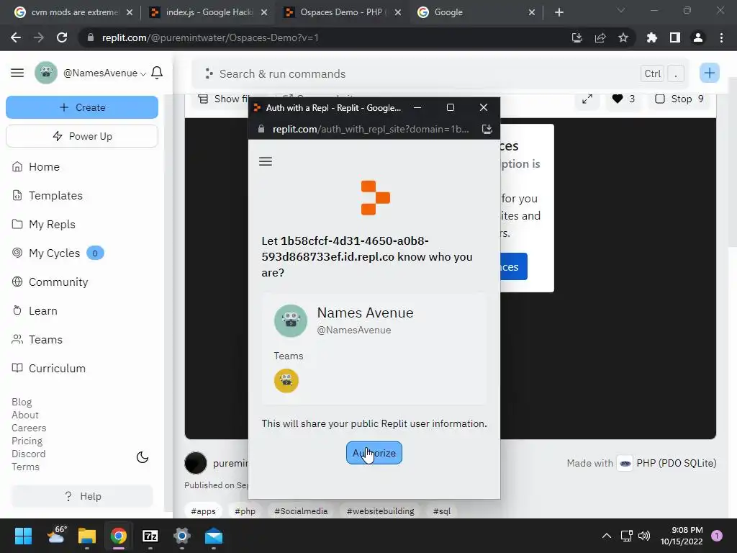
Task: Open My Repls in the sidebar
Action: point(43,225)
